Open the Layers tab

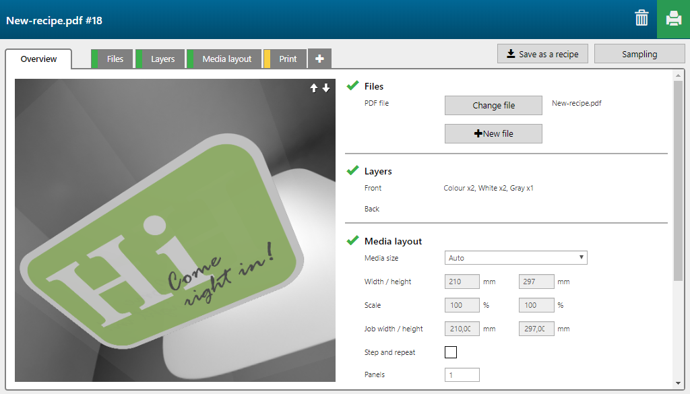tap(160, 59)
